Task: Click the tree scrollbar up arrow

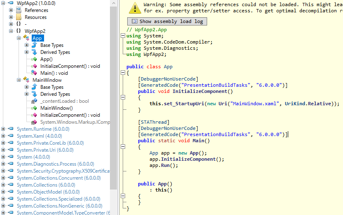Action: click(x=114, y=3)
